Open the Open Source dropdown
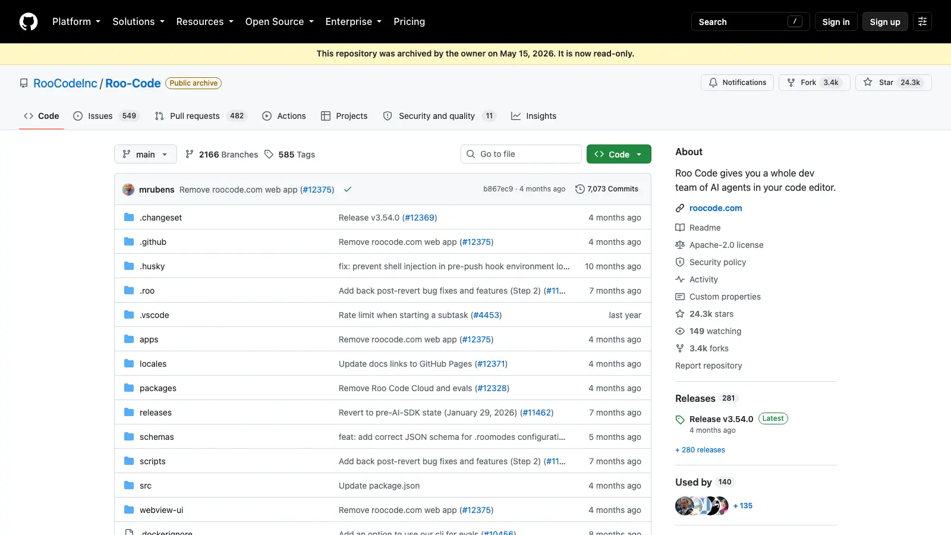 click(x=279, y=21)
